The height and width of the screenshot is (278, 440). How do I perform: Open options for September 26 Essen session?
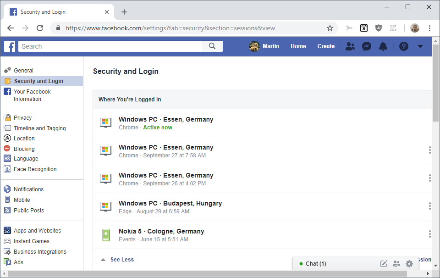point(429,178)
